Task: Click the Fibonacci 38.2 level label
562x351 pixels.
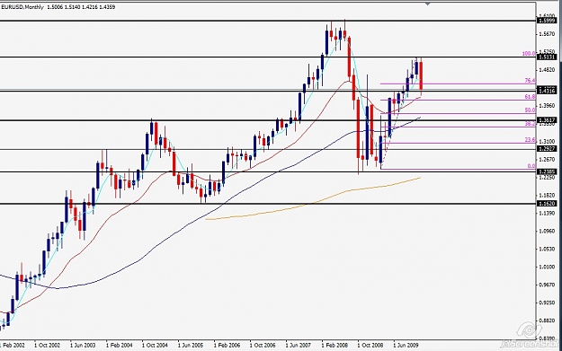Action: [531, 124]
